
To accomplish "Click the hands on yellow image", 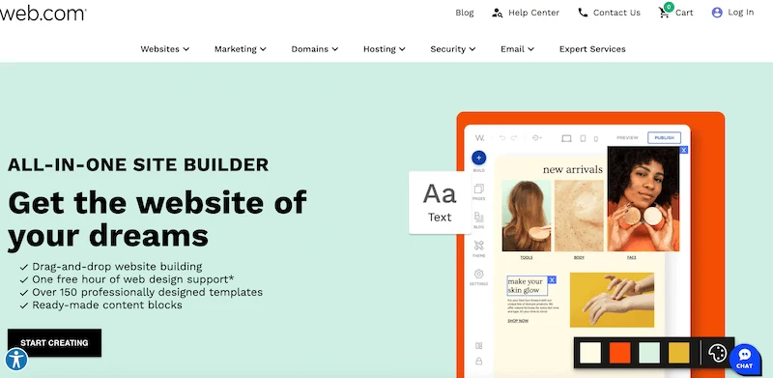I will [x=612, y=300].
